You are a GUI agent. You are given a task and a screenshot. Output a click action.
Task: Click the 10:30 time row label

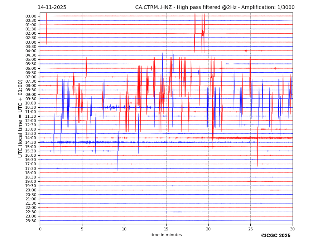(x=31, y=108)
